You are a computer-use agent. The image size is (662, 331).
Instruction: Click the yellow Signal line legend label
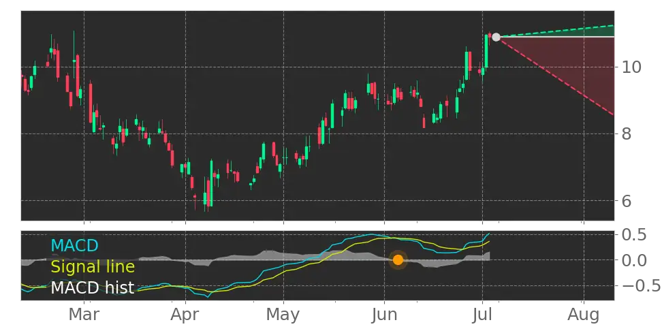pyautogui.click(x=93, y=266)
